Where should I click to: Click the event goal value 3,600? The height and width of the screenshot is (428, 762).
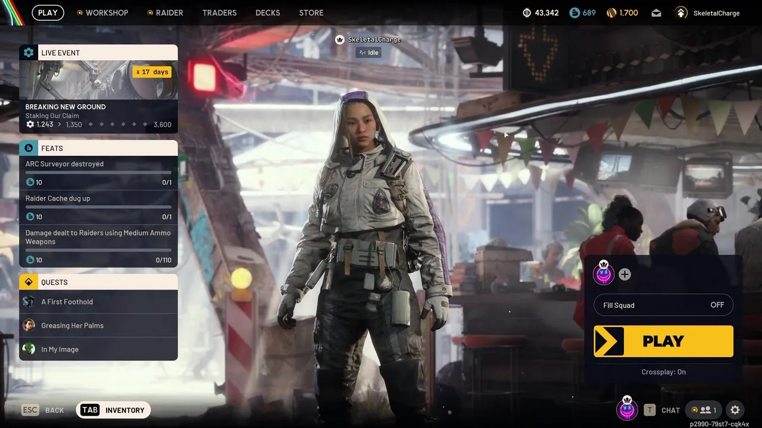[163, 125]
